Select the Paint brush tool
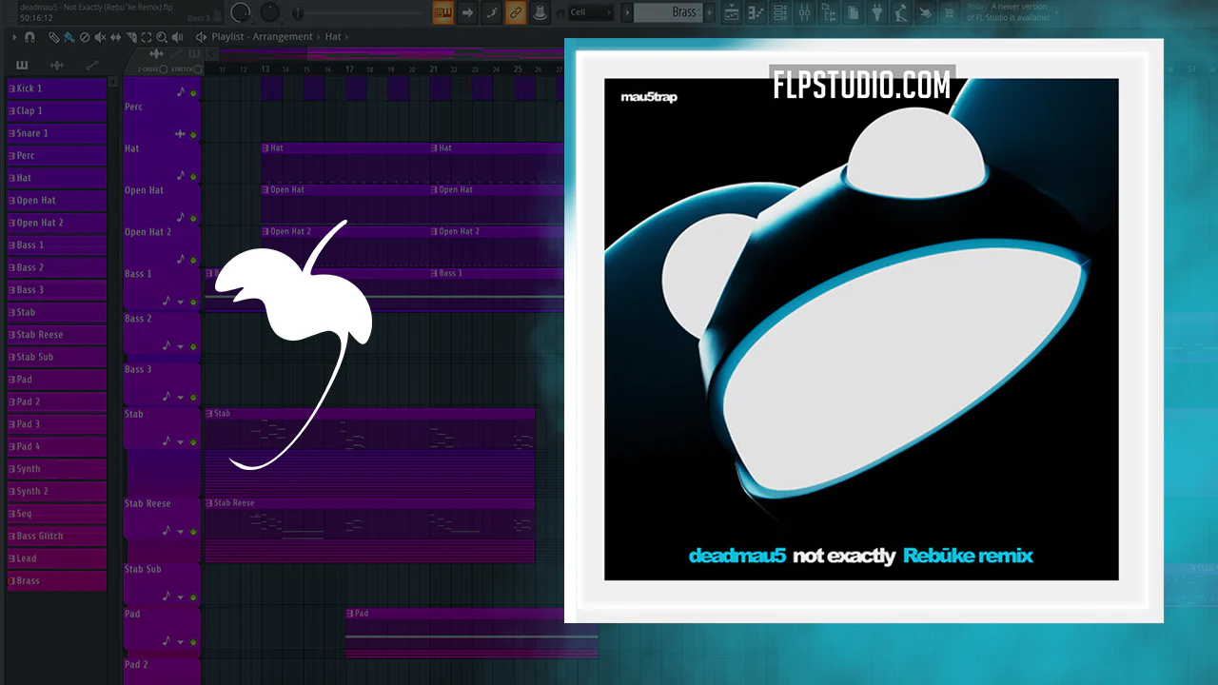This screenshot has width=1218, height=685. coord(69,37)
